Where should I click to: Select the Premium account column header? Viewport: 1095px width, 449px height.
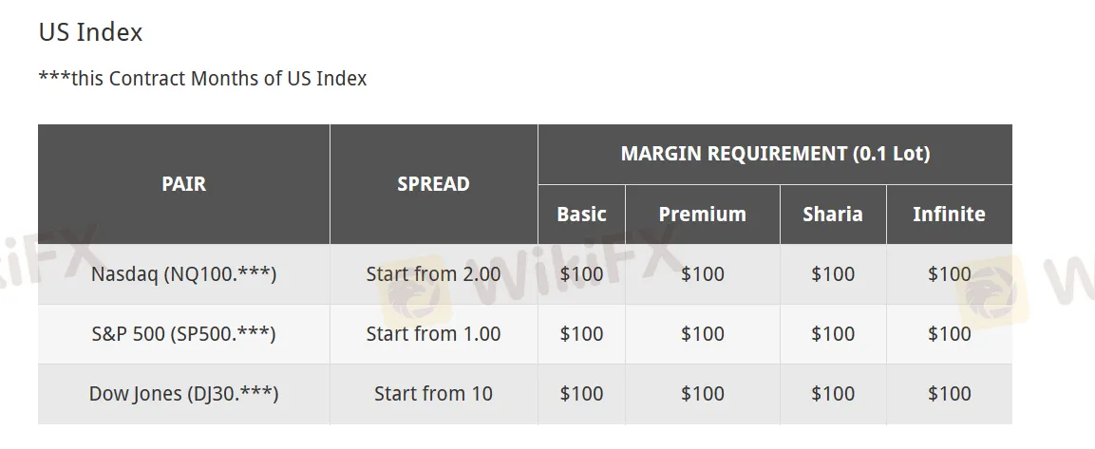click(702, 215)
